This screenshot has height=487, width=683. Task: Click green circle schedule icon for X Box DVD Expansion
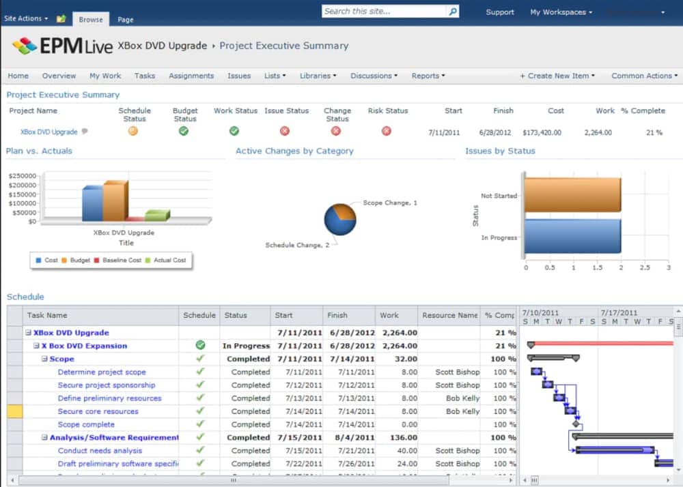pyautogui.click(x=200, y=345)
